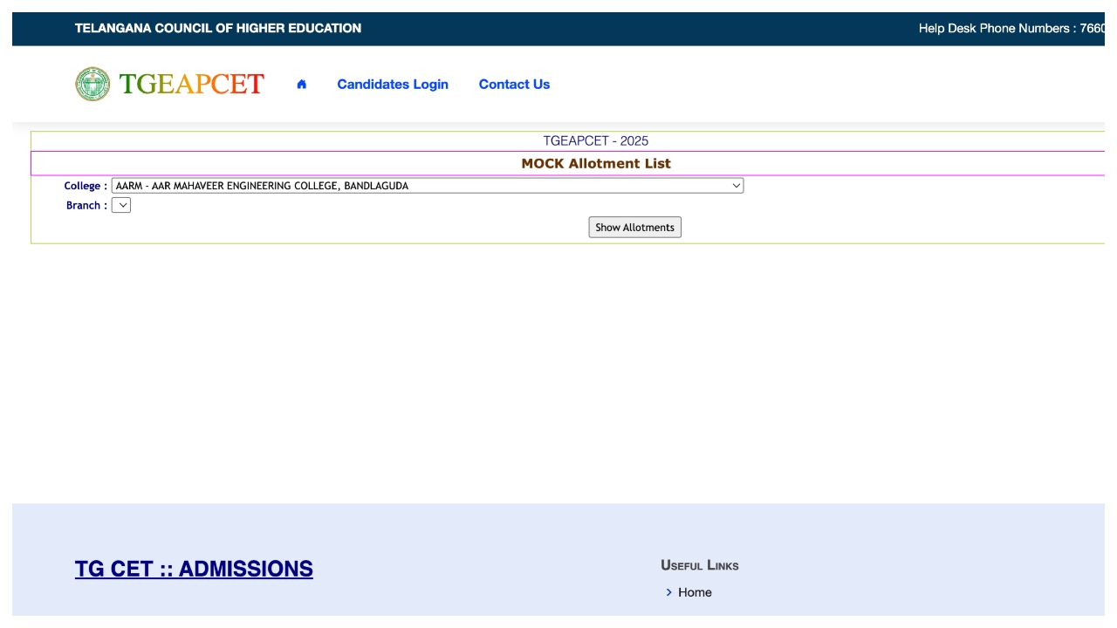
Task: Go to the home page icon
Action: [301, 85]
